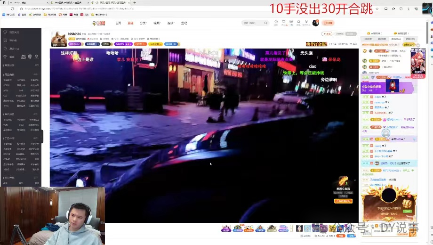The width and height of the screenshot is (433, 245).
Task: Open the user avatar menu
Action: click(x=316, y=23)
